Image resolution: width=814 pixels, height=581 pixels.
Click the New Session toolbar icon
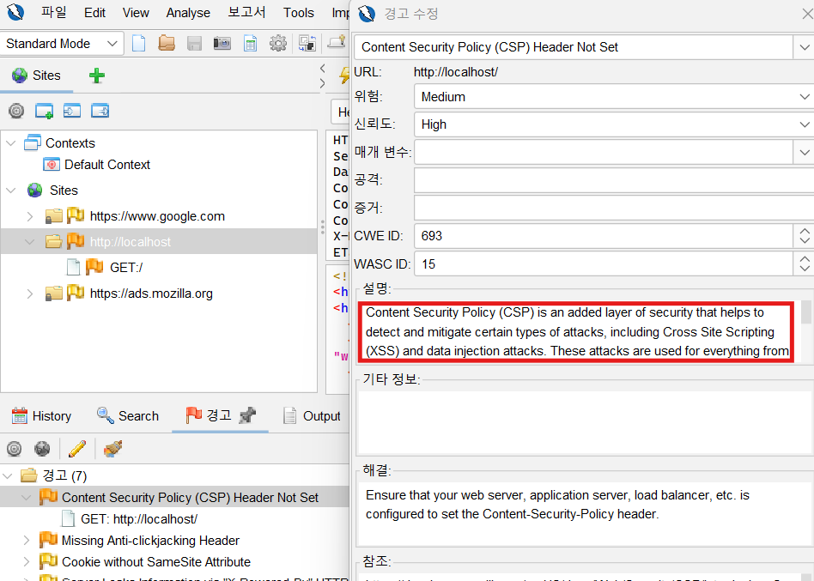(x=138, y=44)
